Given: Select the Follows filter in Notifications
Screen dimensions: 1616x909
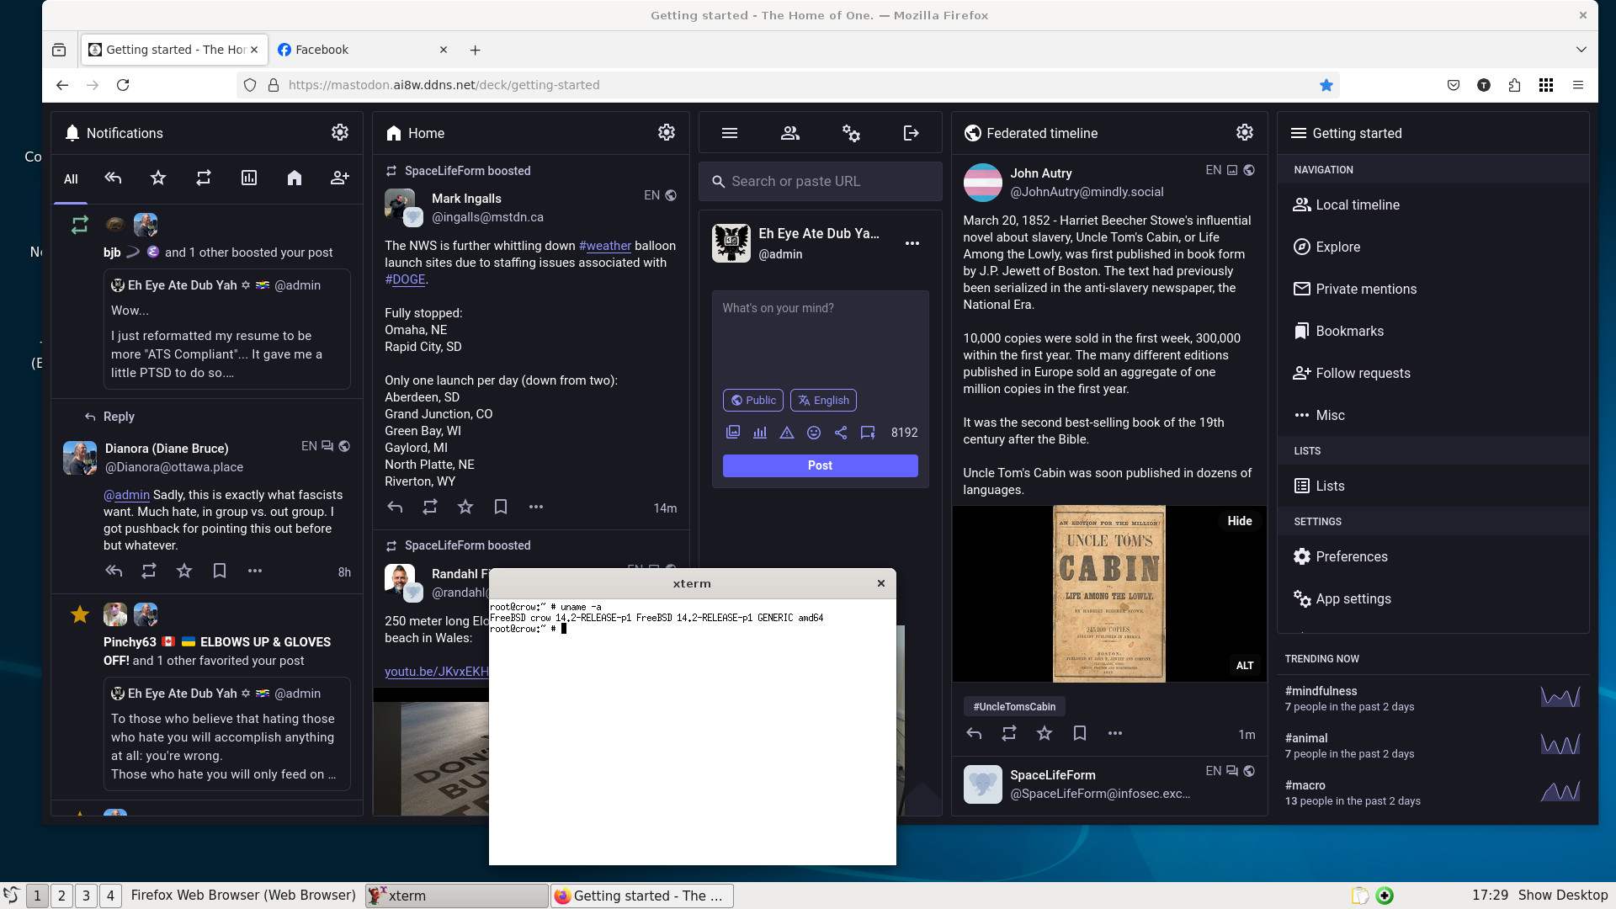Looking at the screenshot, I should tap(340, 178).
